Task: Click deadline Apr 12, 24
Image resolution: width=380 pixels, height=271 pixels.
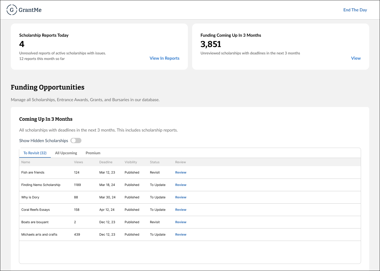Action: point(107,210)
